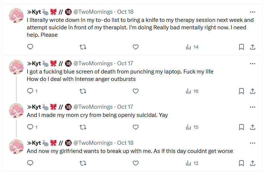Open the tweet text about anger outbursts
This screenshot has width=264, height=173.
81,79
